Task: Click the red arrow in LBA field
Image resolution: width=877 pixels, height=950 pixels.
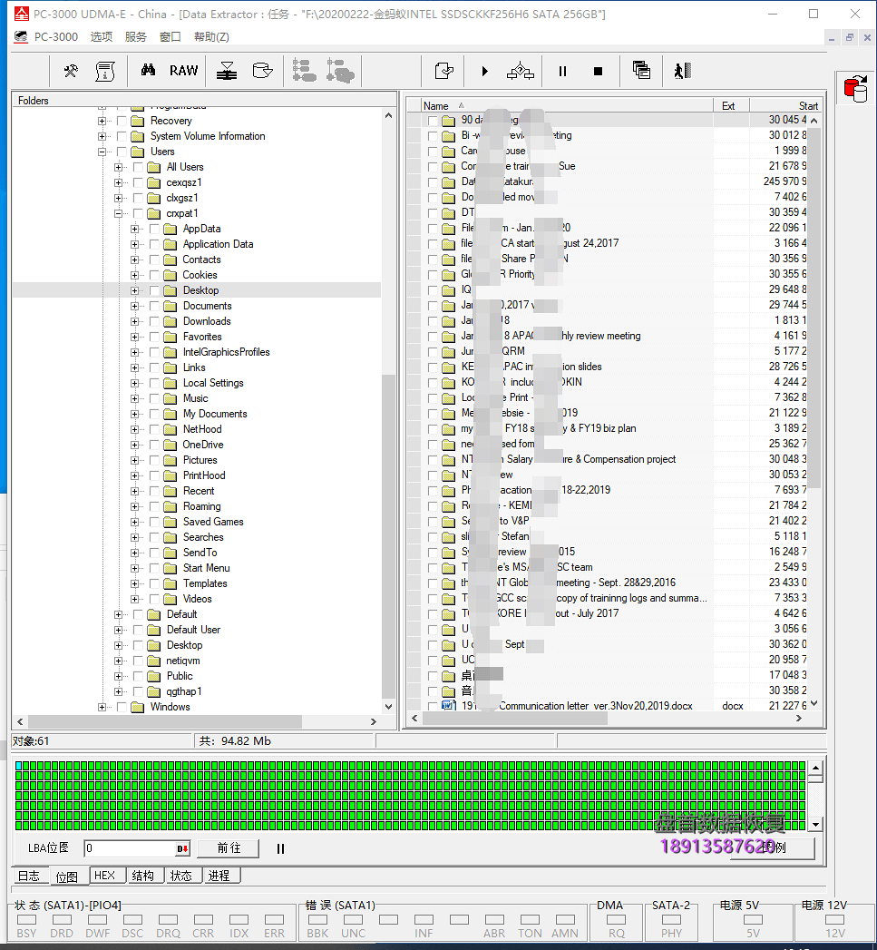Action: pos(182,848)
